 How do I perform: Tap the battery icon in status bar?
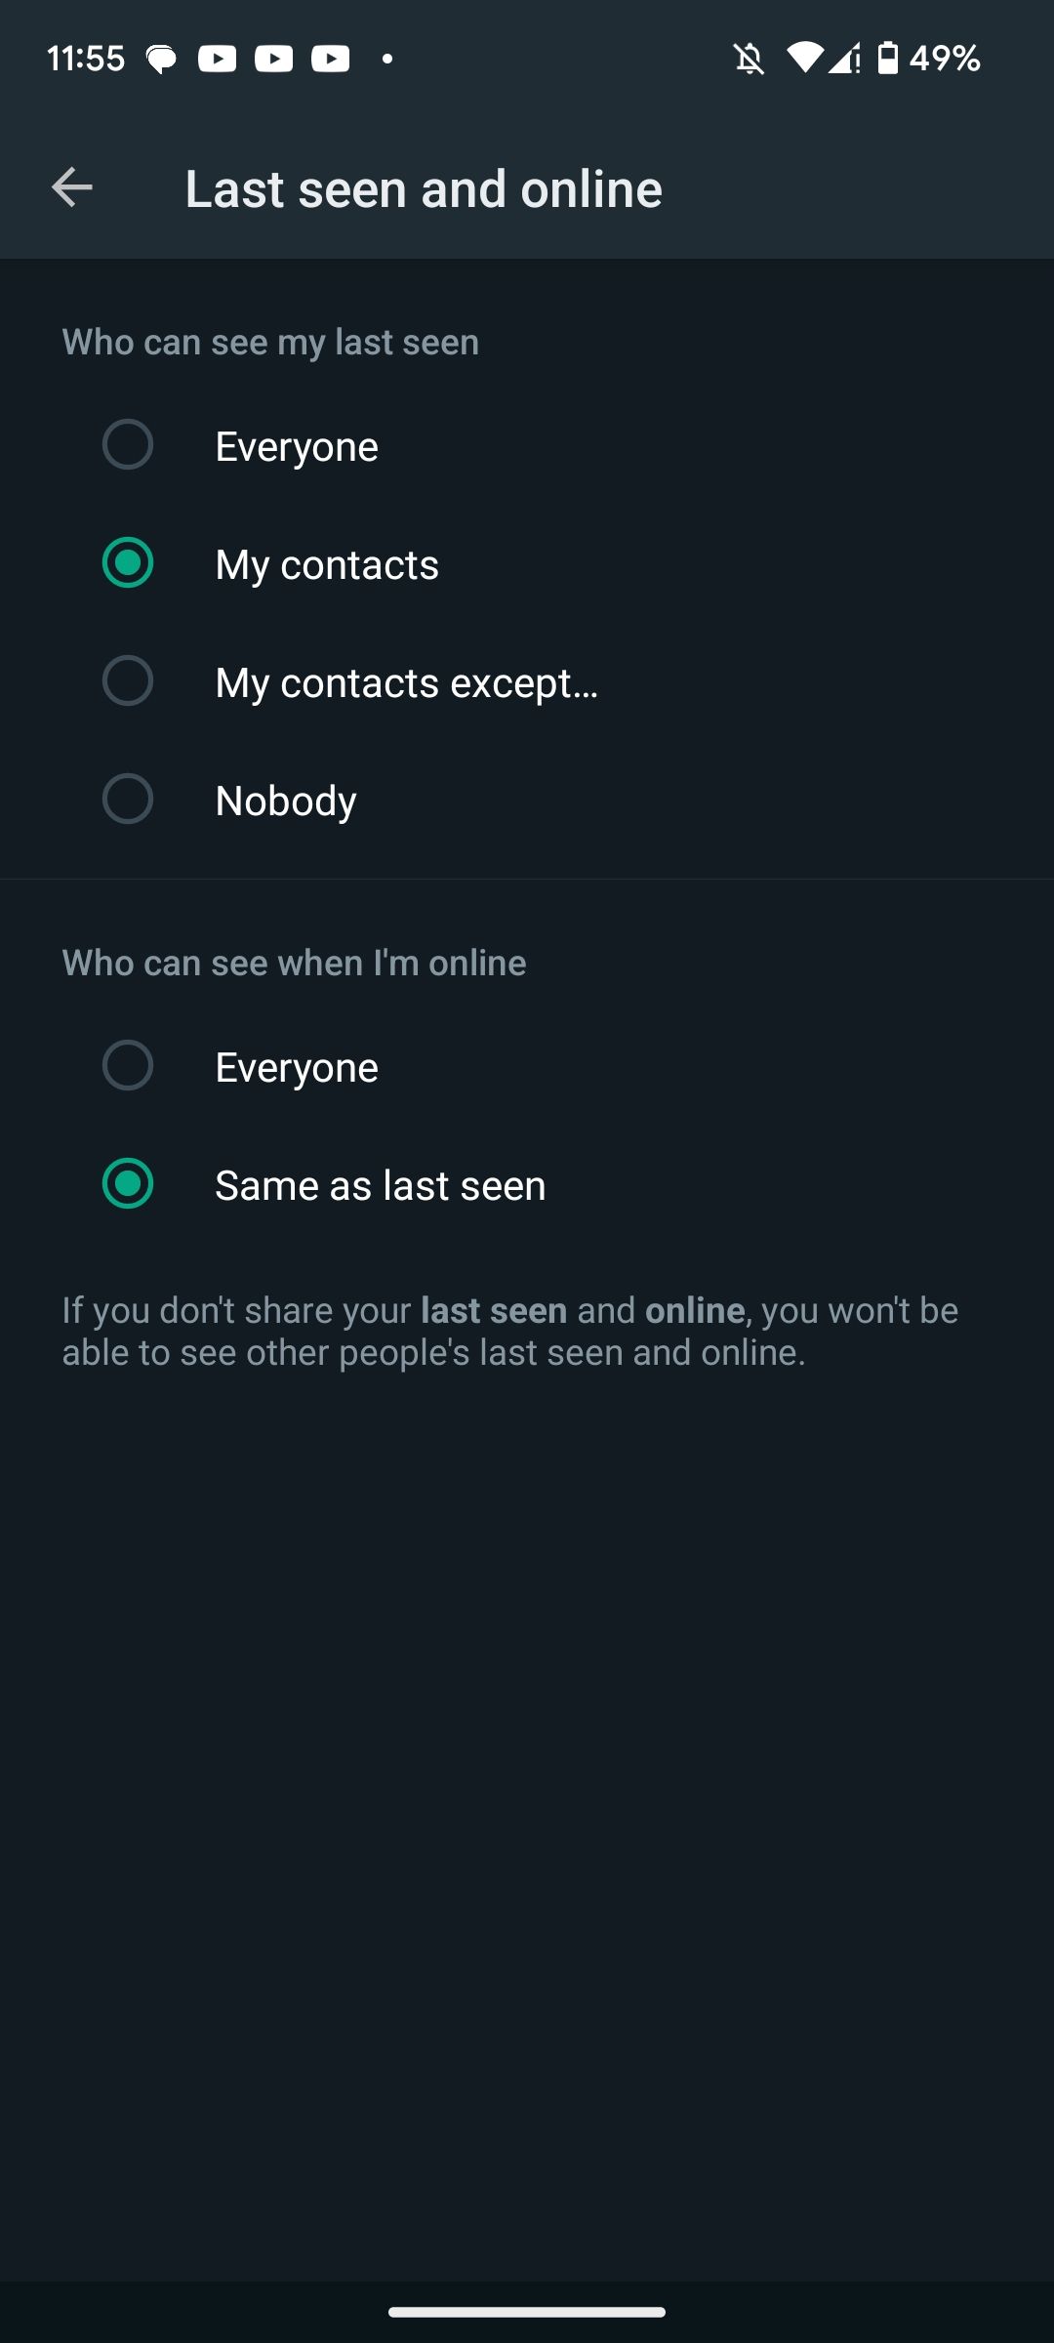point(887,59)
